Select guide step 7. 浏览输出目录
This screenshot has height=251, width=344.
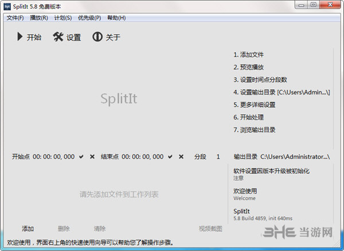[255, 130]
